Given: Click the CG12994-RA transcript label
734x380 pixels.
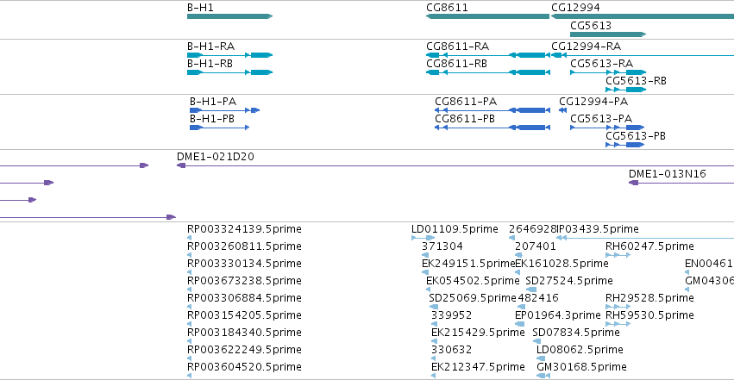Looking at the screenshot, I should [x=586, y=47].
